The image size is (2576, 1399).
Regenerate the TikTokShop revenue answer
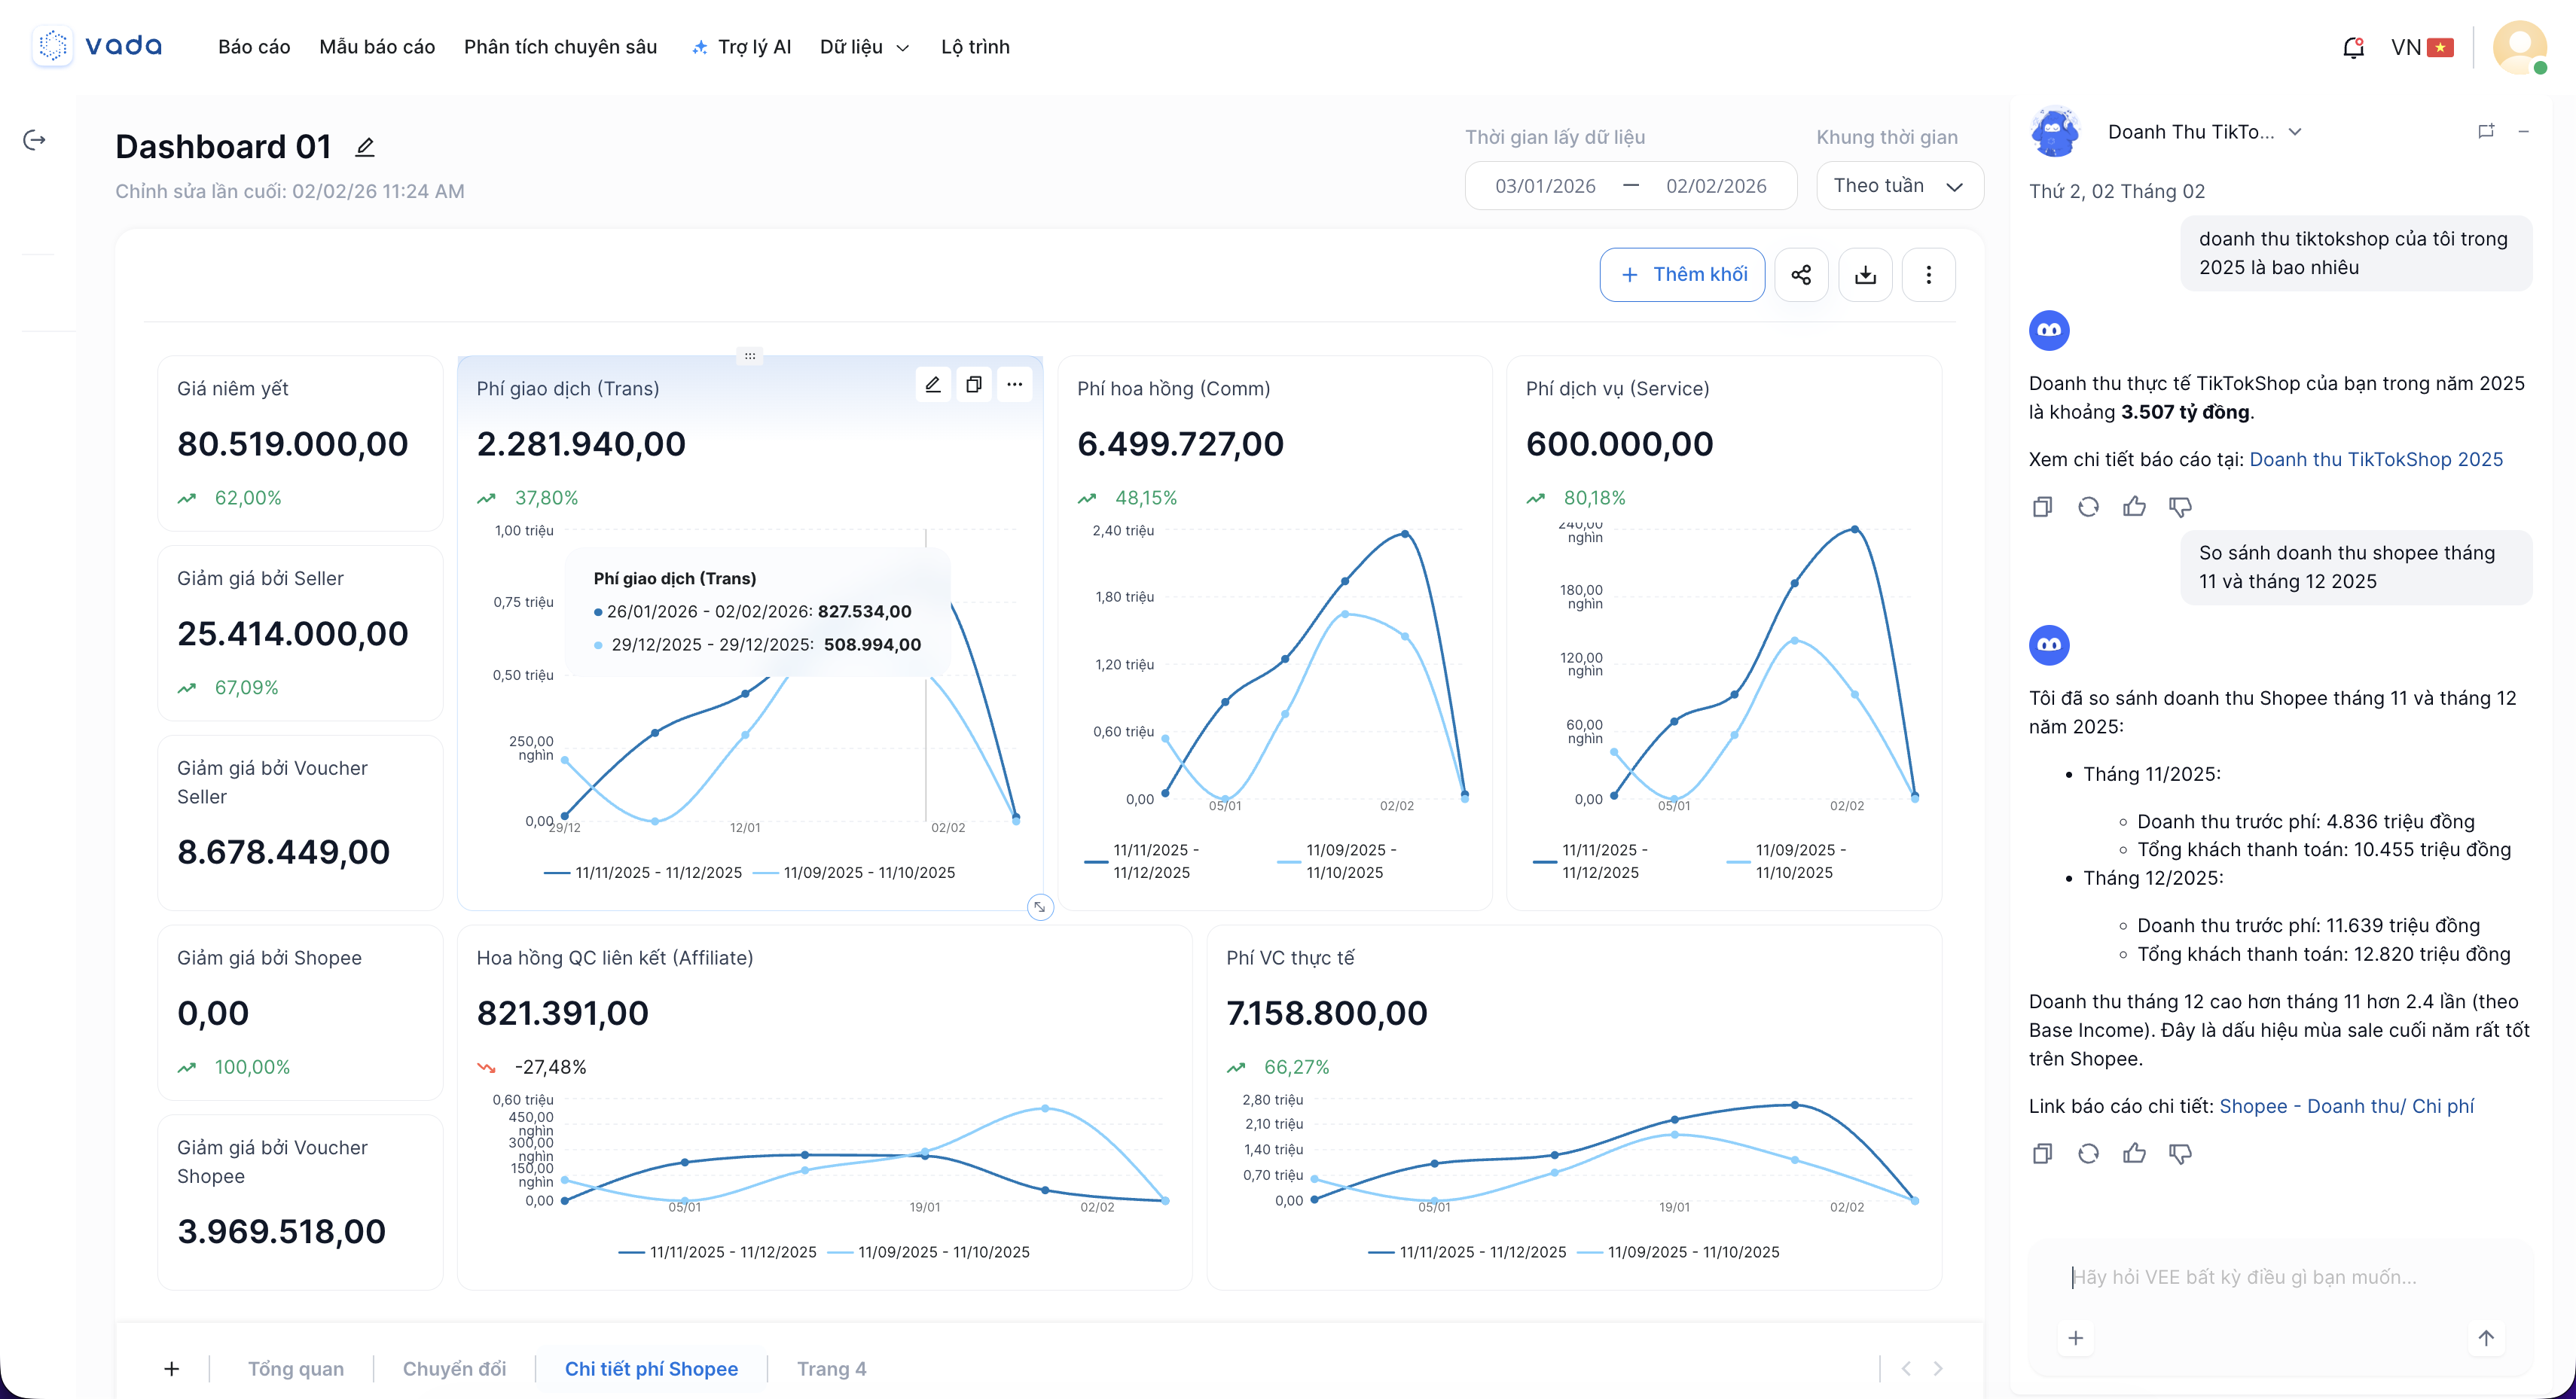click(2088, 507)
